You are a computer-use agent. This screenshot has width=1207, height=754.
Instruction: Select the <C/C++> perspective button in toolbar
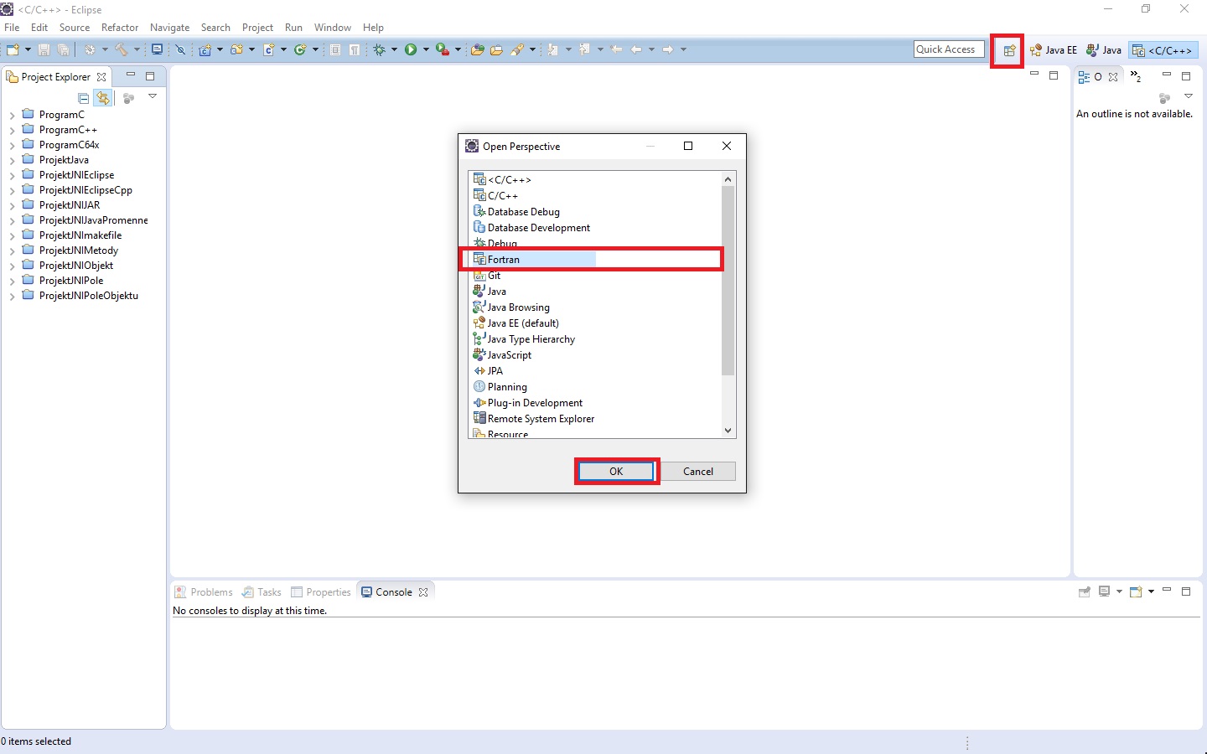[1163, 50]
